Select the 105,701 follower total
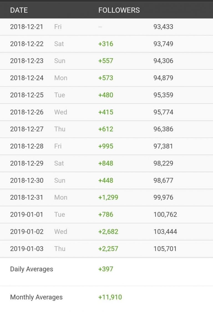This screenshot has width=213, height=312. [x=165, y=249]
